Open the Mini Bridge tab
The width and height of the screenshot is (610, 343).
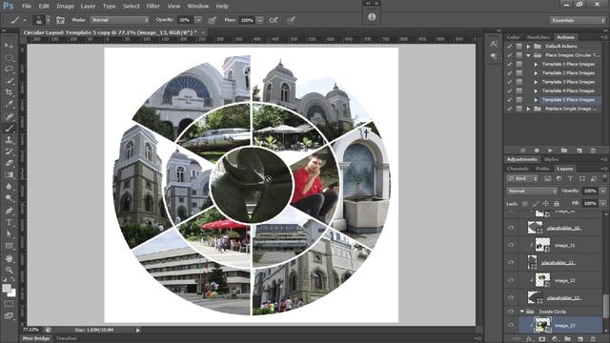36,339
